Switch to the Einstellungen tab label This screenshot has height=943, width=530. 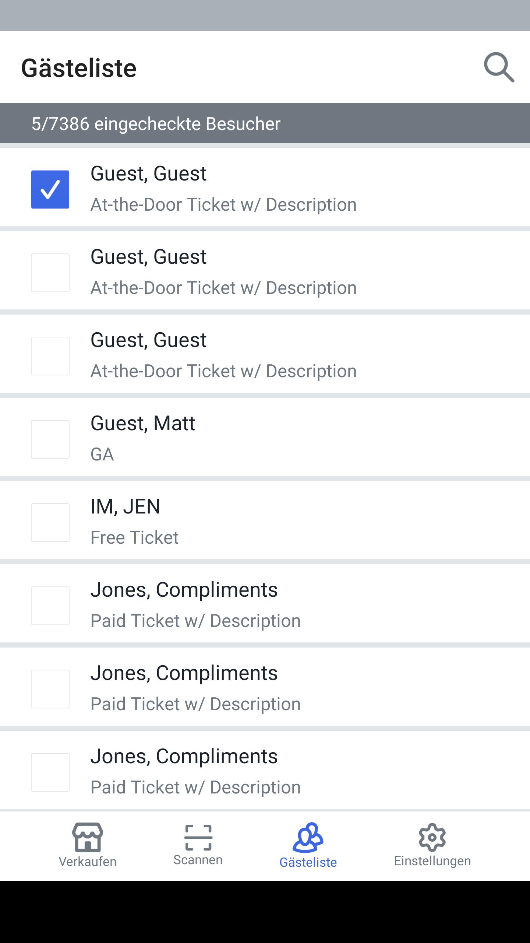[x=432, y=861]
